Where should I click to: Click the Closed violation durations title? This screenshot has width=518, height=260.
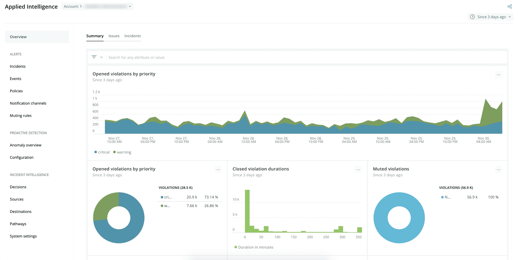pos(261,169)
